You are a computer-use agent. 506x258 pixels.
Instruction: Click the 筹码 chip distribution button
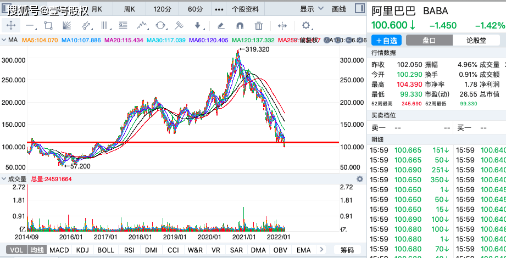click(x=347, y=250)
